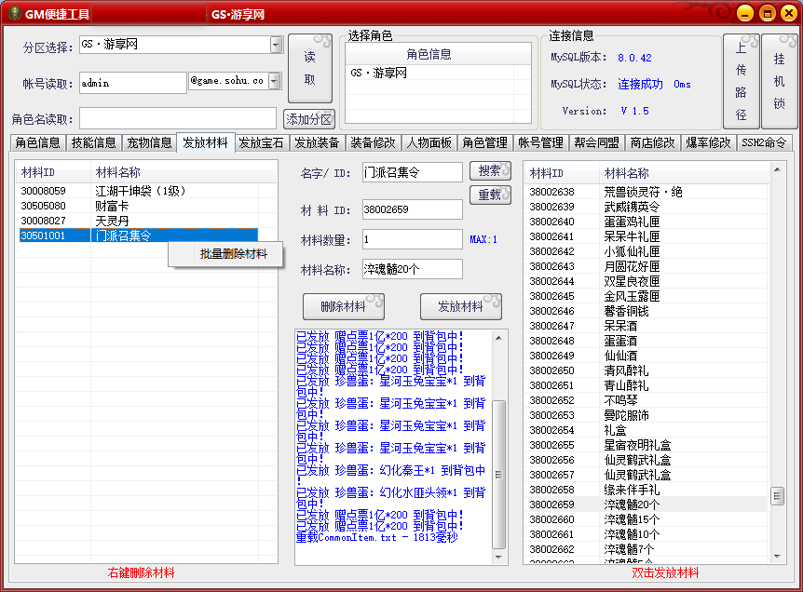
Task: Open the 宠物信息 tab
Action: [149, 142]
